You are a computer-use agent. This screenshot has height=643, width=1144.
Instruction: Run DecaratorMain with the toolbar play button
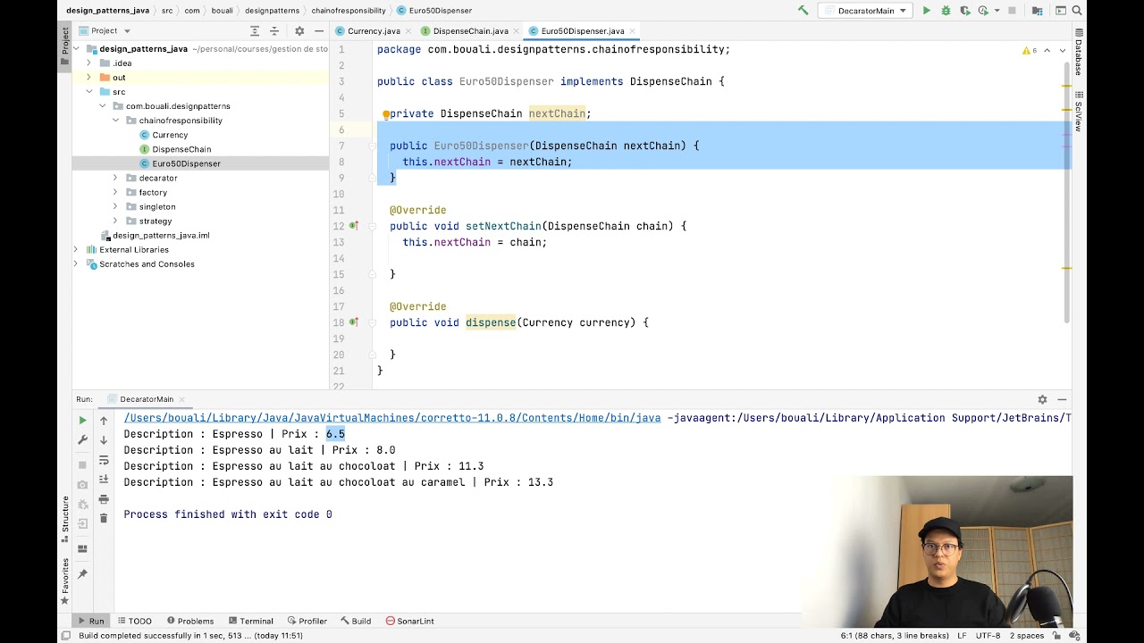tap(927, 11)
